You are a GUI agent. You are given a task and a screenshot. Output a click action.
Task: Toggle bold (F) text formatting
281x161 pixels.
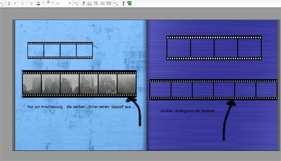[x=15, y=3]
